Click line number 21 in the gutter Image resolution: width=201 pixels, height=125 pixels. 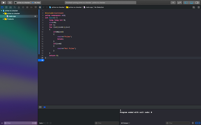[42, 58]
